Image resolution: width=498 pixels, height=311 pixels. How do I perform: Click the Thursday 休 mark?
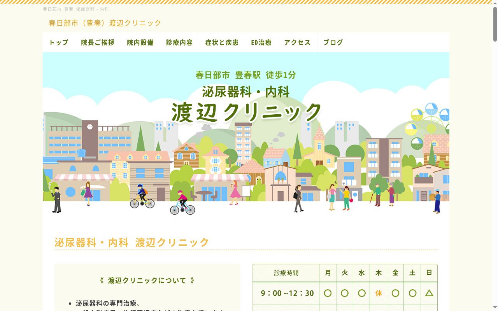click(x=379, y=294)
